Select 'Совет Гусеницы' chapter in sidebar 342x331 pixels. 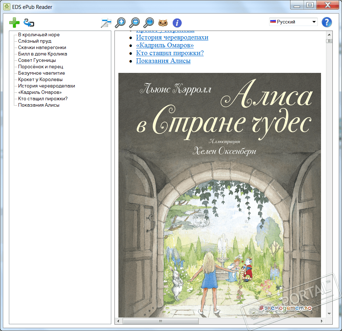pyautogui.click(x=37, y=60)
